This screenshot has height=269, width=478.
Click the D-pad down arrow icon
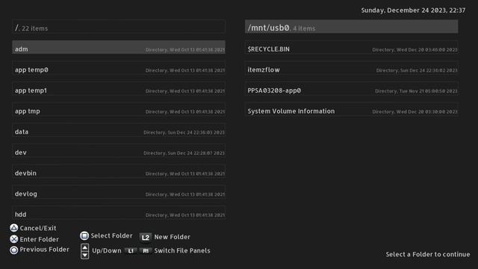pyautogui.click(x=84, y=255)
